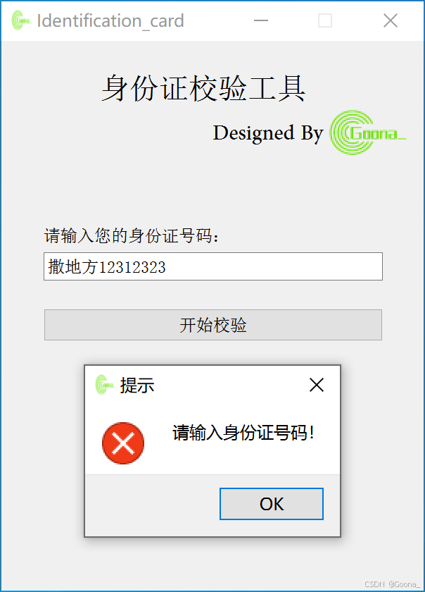Click the 提示 dialog title text
This screenshot has width=425, height=592.
137,386
